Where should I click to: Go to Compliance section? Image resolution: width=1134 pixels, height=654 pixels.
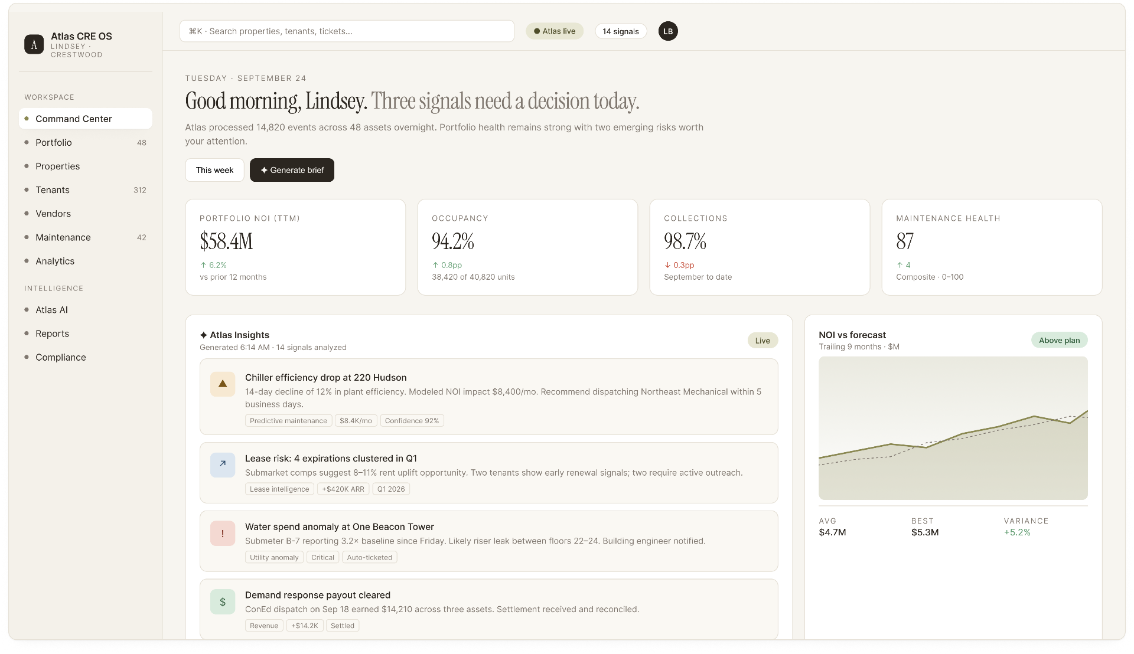point(86,357)
